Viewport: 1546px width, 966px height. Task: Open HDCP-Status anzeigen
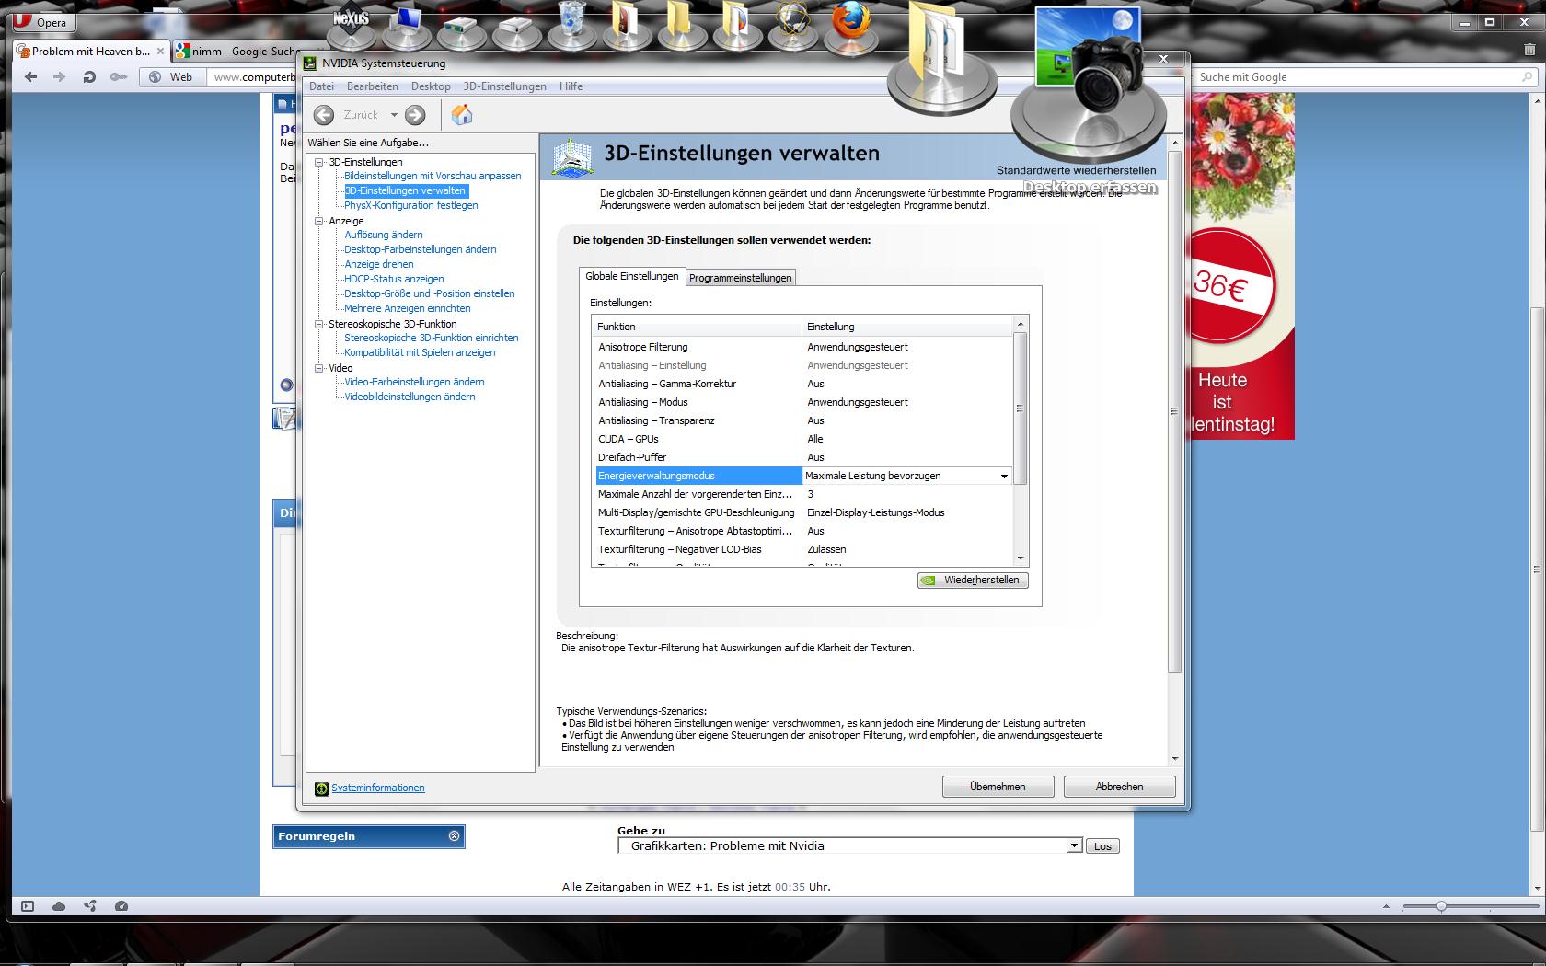[394, 280]
